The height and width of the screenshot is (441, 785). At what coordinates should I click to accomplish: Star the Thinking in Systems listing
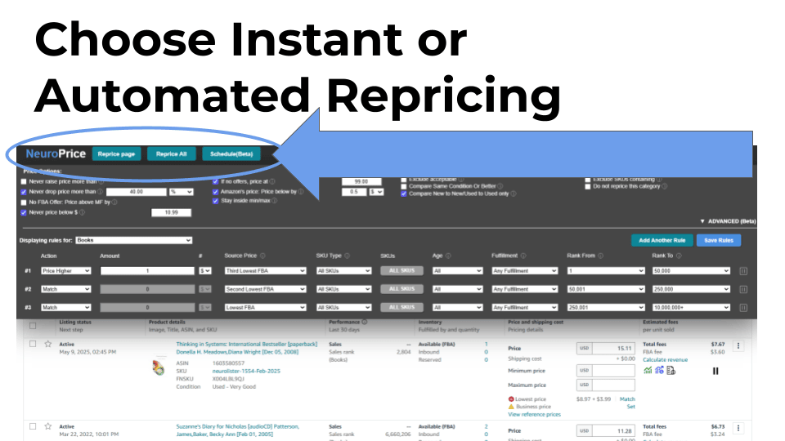point(48,344)
